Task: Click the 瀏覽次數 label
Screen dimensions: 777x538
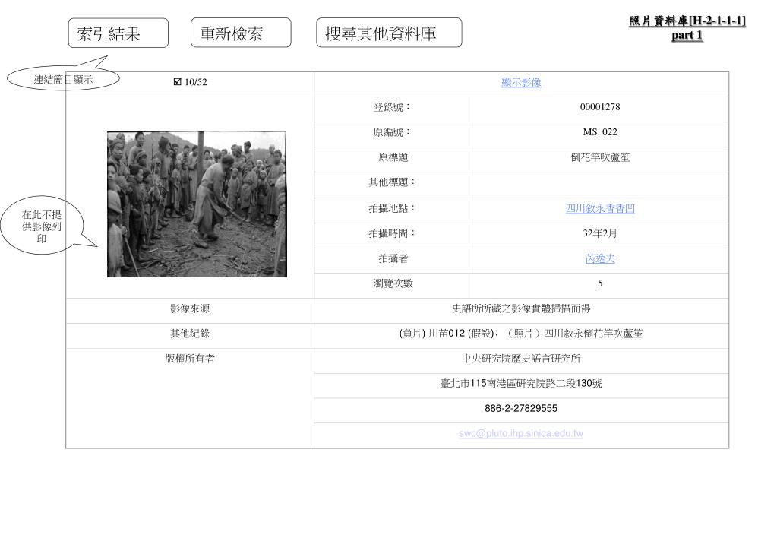Action: [393, 283]
